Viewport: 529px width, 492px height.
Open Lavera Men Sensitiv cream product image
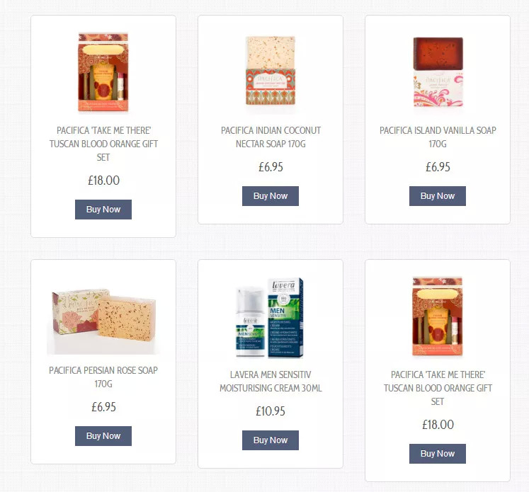[x=271, y=318]
